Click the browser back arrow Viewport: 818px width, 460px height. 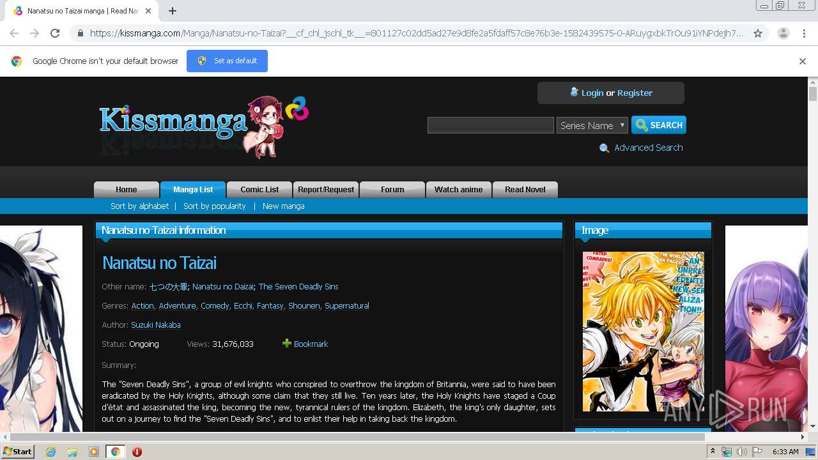tap(14, 33)
